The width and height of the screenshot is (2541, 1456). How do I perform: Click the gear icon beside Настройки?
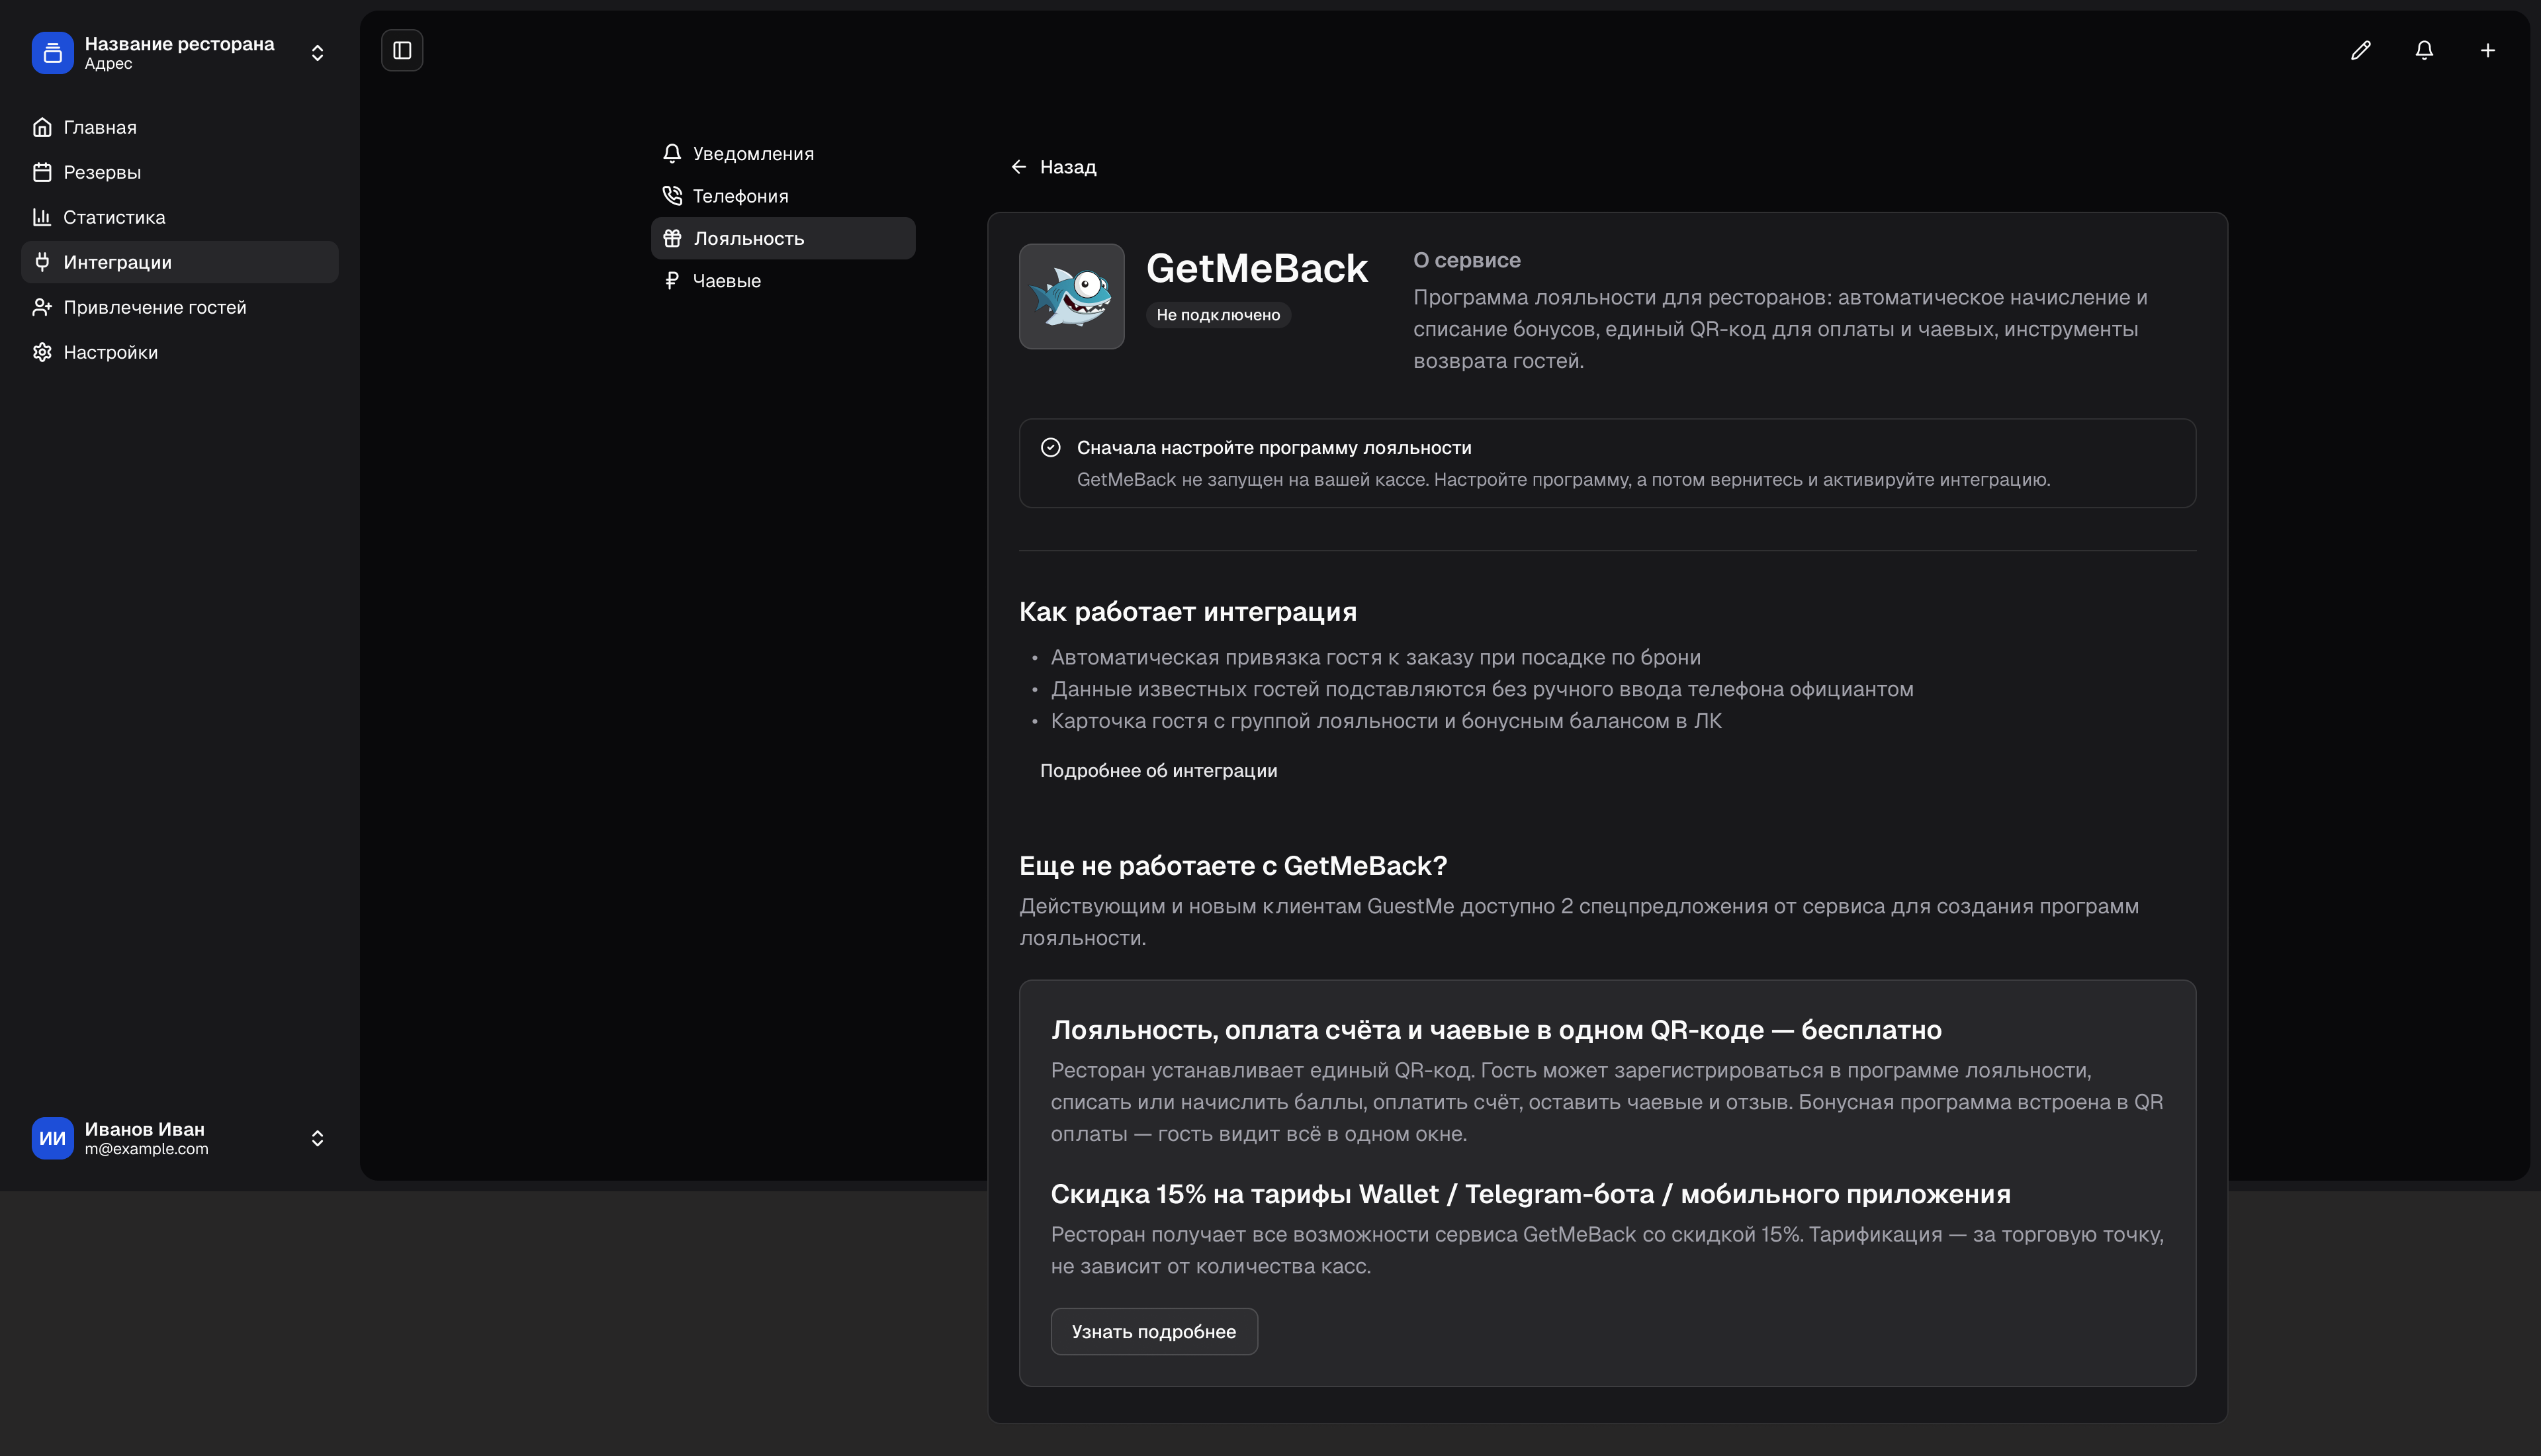(x=42, y=352)
